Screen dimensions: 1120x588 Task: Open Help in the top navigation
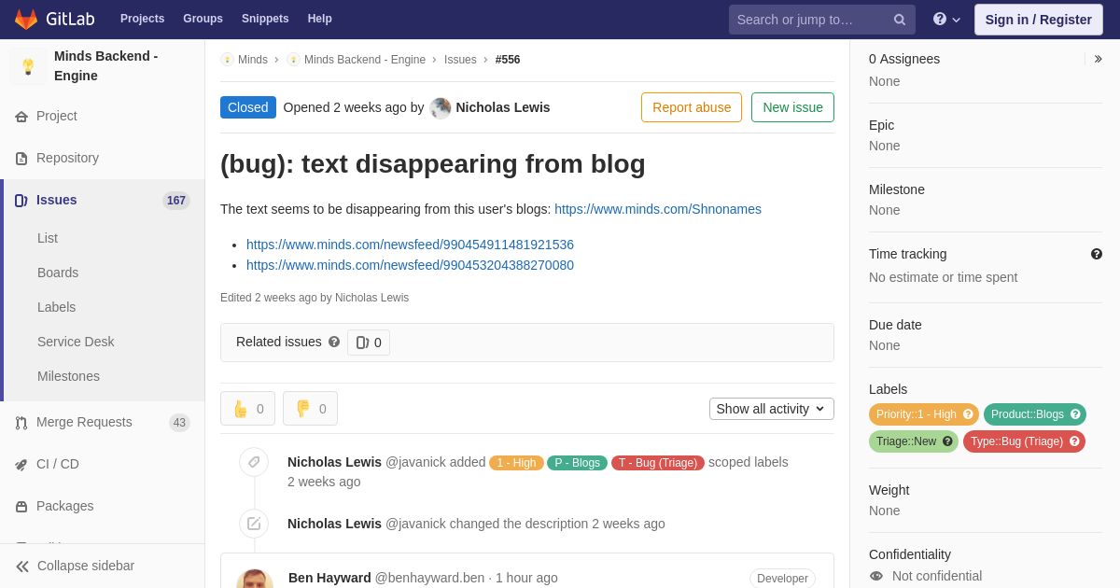[x=320, y=19]
